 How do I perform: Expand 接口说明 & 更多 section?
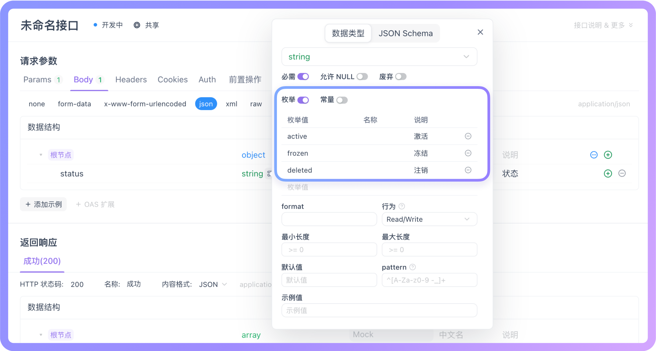coord(603,25)
